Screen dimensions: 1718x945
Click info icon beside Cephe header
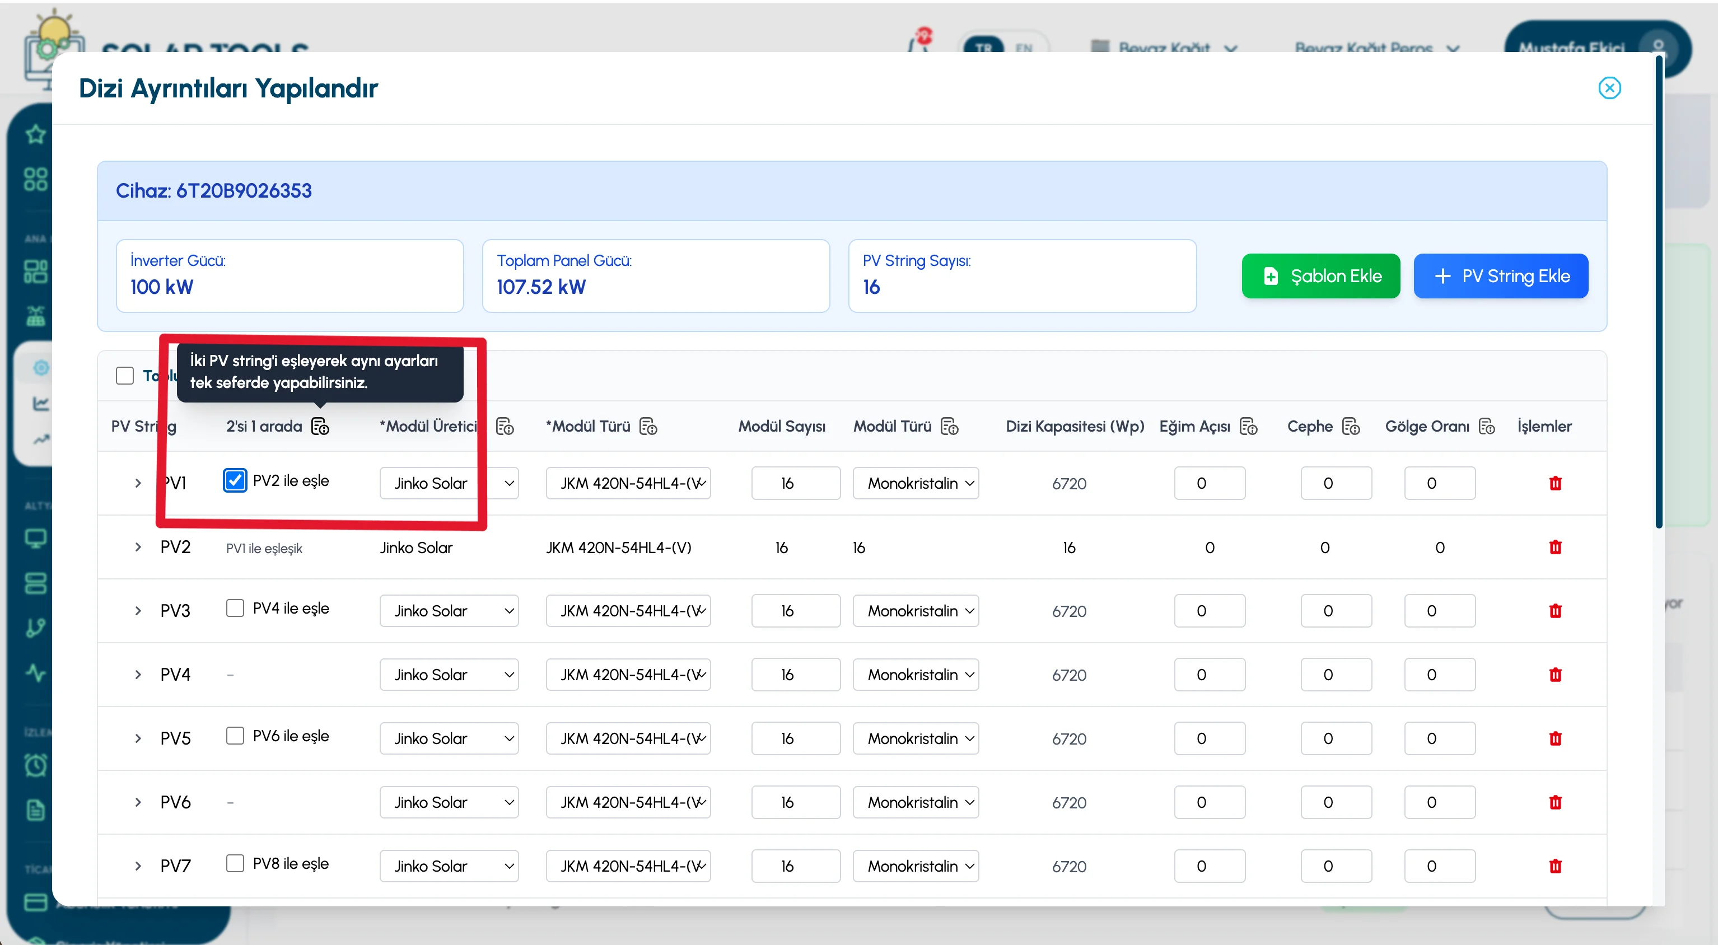(x=1351, y=426)
